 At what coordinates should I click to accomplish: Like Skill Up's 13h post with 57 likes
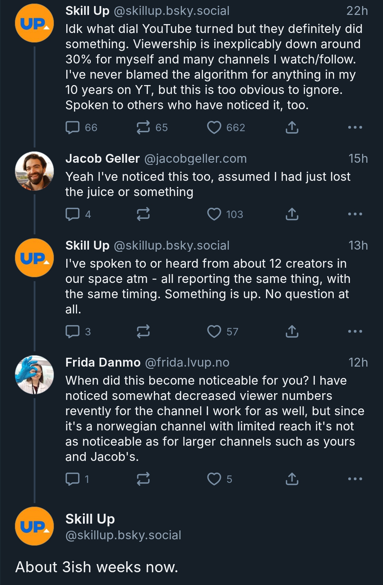coord(214,331)
